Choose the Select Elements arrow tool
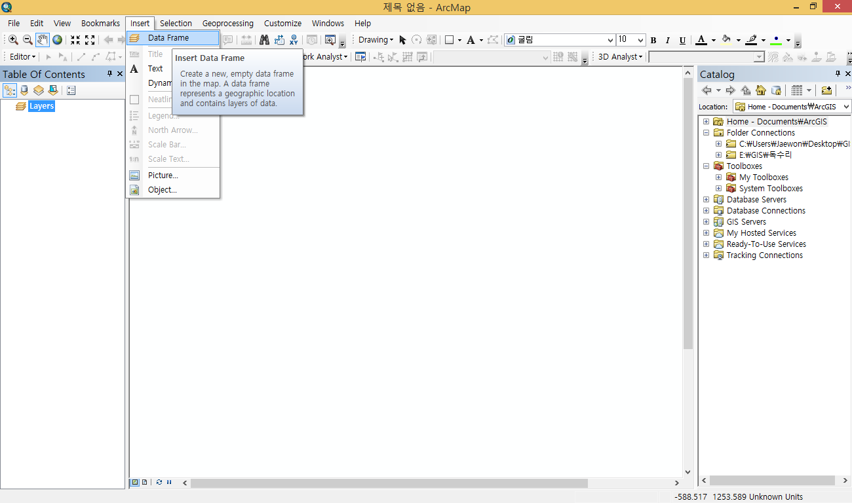852x503 pixels. [402, 40]
